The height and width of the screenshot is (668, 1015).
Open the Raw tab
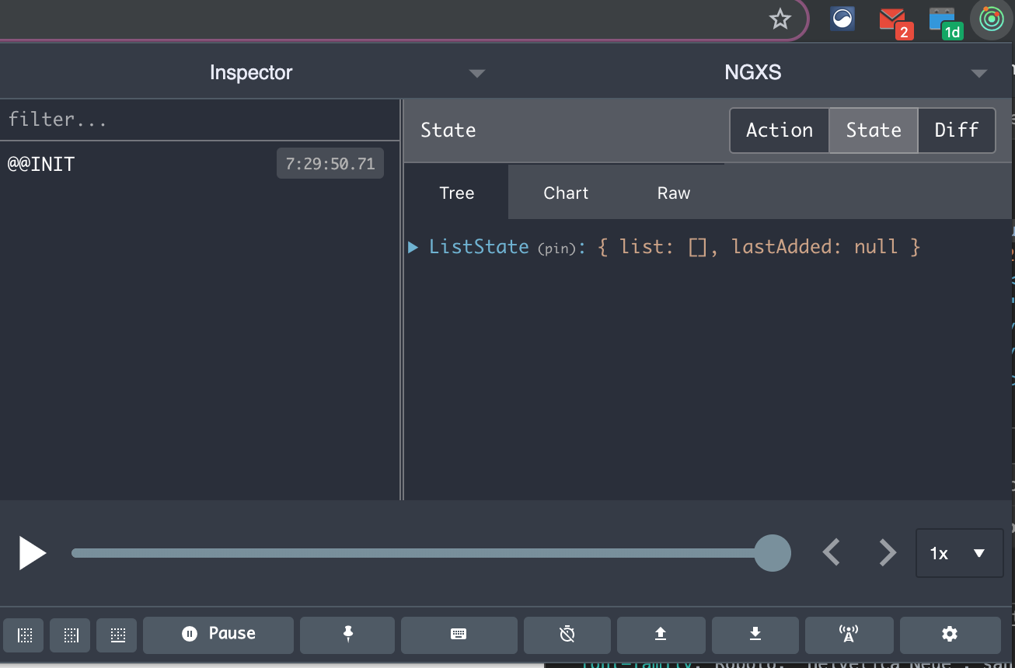(673, 193)
